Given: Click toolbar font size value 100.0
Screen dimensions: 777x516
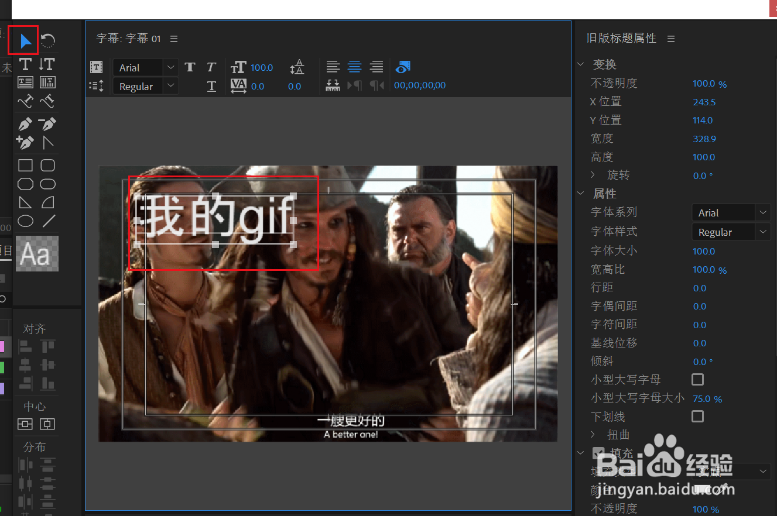Looking at the screenshot, I should tap(262, 67).
